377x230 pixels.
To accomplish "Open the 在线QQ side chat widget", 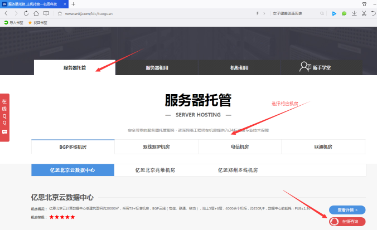I will click(4, 117).
